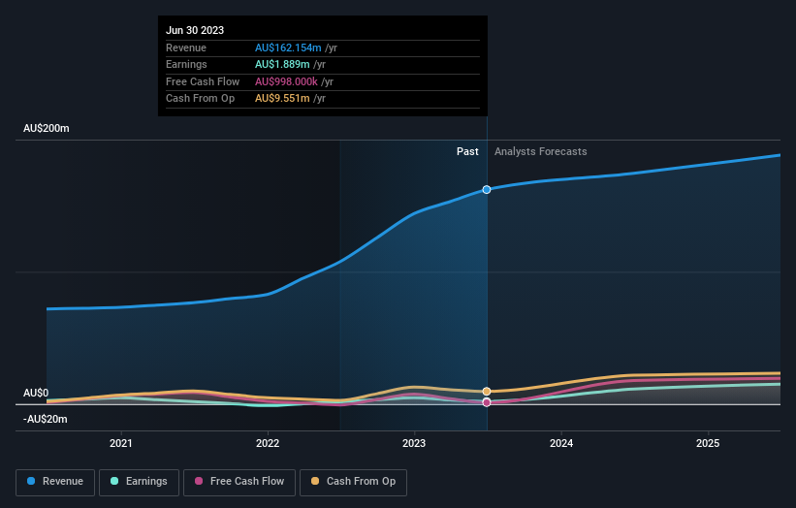This screenshot has height=508, width=796.
Task: Click the orange Cash From Op legend dot
Action: (x=315, y=481)
